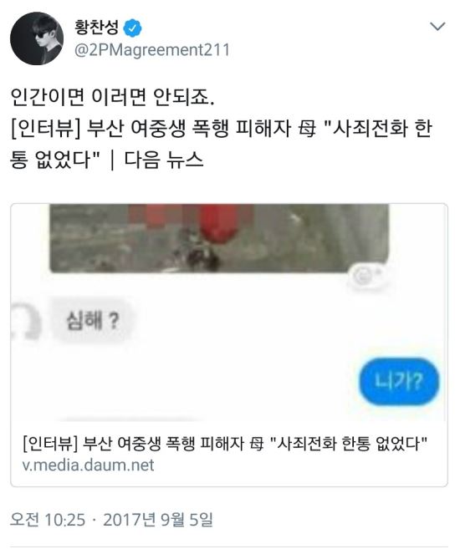Click the gray 심해 ? chat bubble
The image size is (460, 554).
click(x=93, y=321)
